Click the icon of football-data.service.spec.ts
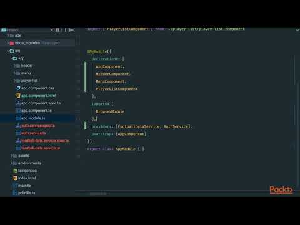 click(18, 141)
